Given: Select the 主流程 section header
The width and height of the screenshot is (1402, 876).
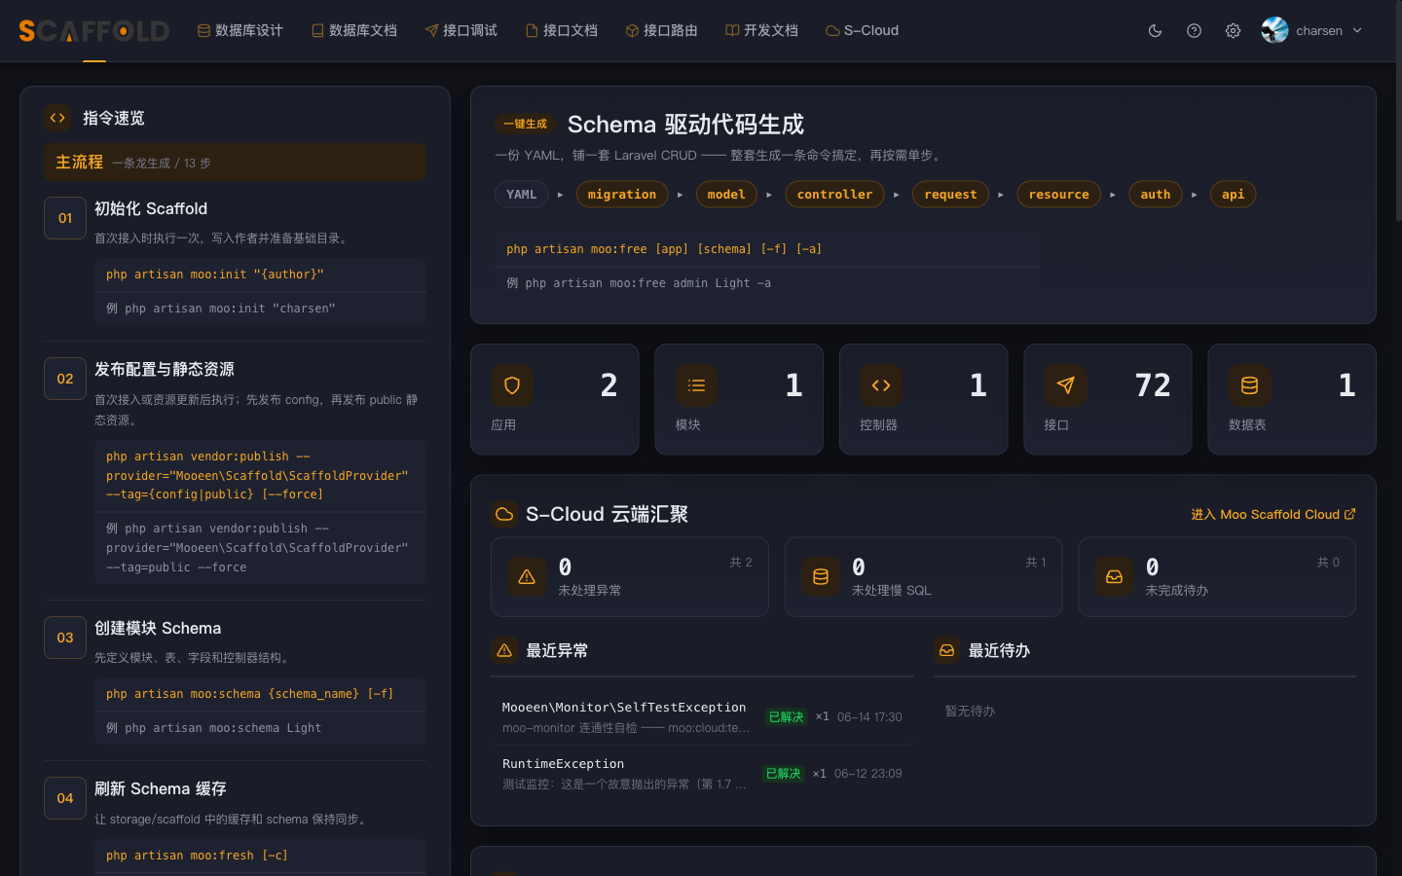Looking at the screenshot, I should [235, 163].
